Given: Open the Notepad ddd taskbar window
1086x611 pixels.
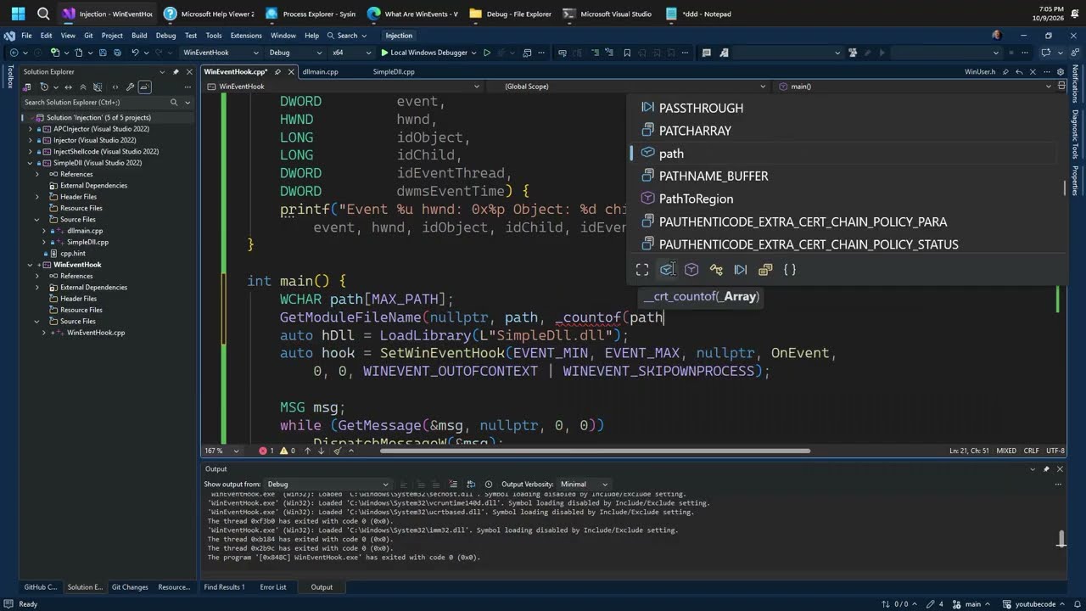Looking at the screenshot, I should [698, 14].
